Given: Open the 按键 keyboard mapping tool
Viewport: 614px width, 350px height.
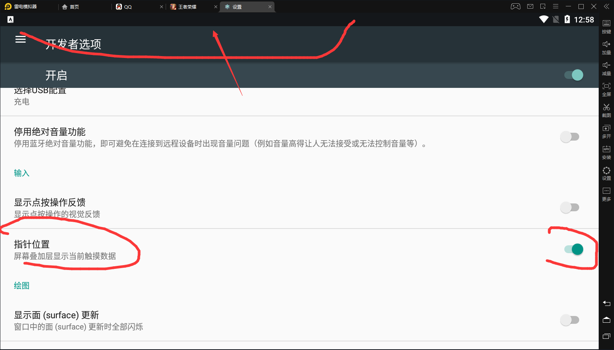Looking at the screenshot, I should point(607,27).
